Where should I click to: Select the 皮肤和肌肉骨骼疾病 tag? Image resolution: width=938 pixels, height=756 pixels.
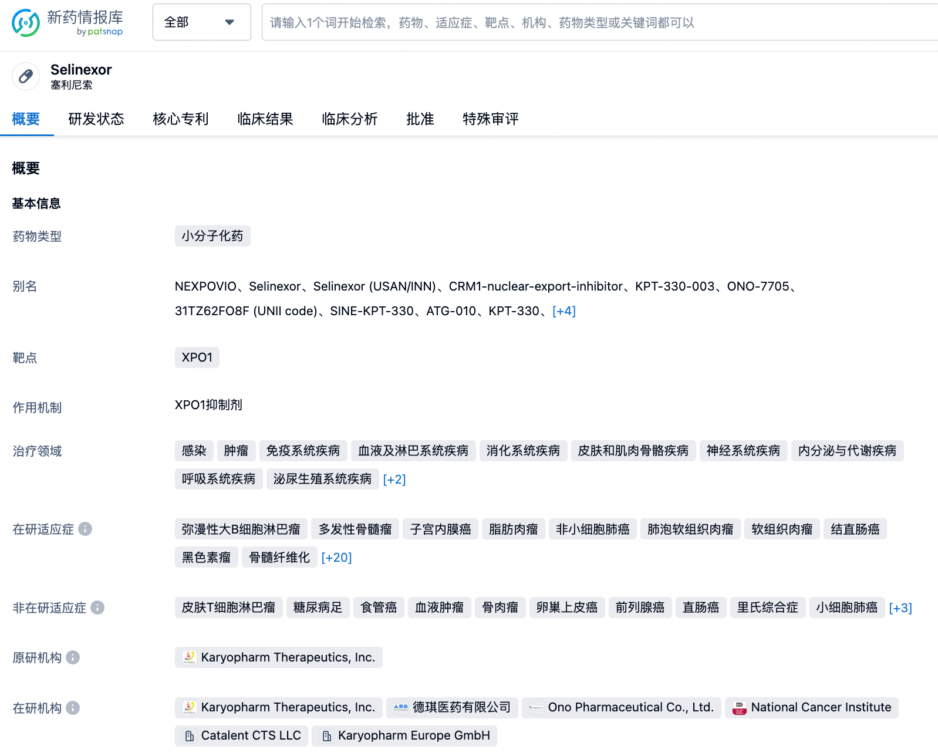click(x=633, y=451)
